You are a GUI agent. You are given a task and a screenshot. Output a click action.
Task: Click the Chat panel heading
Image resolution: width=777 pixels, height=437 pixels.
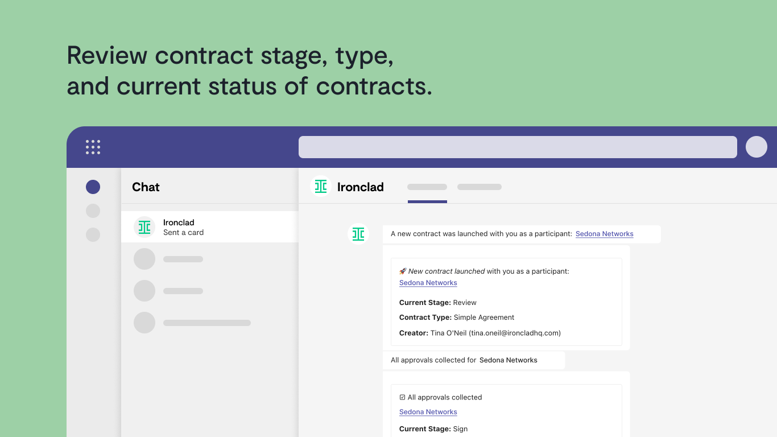tap(146, 187)
